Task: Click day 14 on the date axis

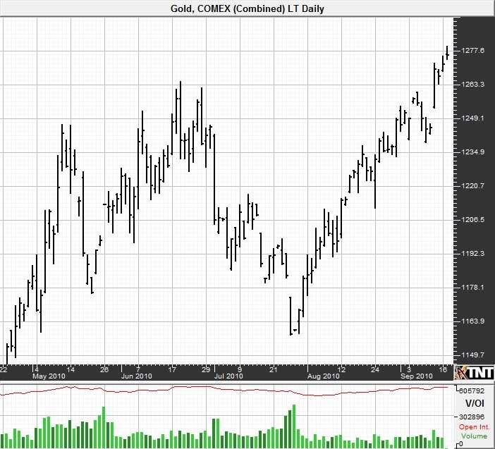Action: click(71, 369)
